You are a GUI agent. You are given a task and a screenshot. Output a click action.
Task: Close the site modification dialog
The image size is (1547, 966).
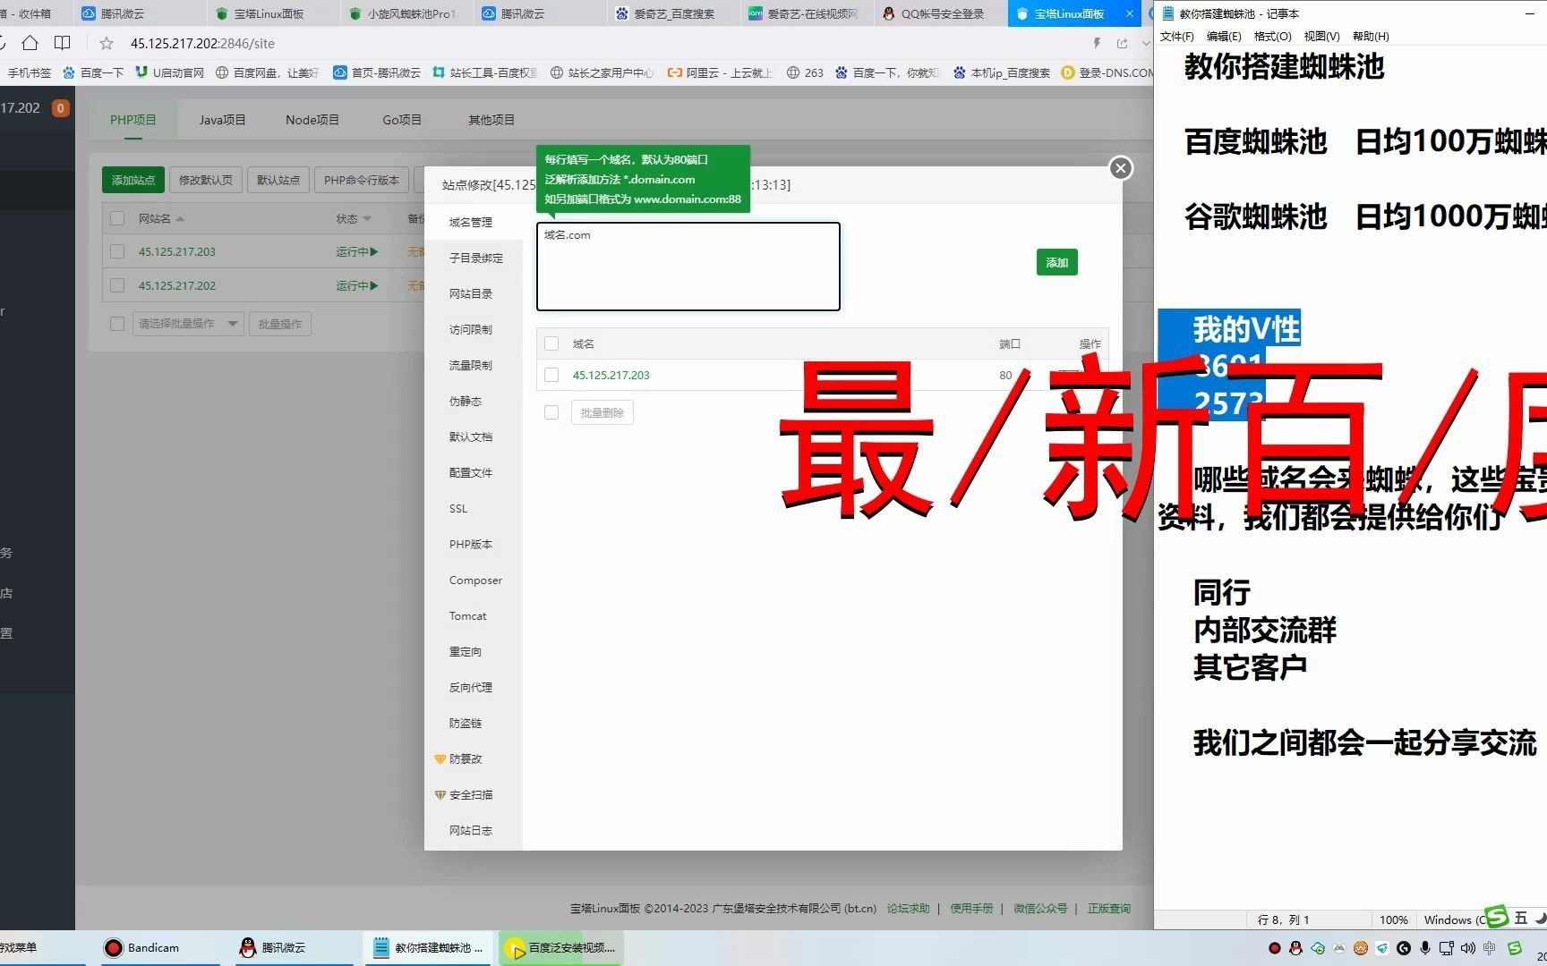(1121, 168)
